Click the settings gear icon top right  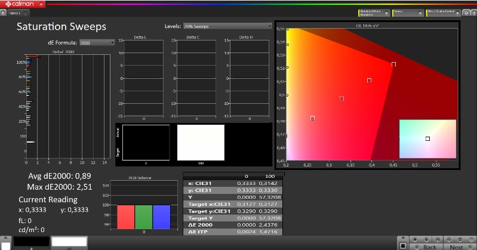pyautogui.click(x=466, y=12)
